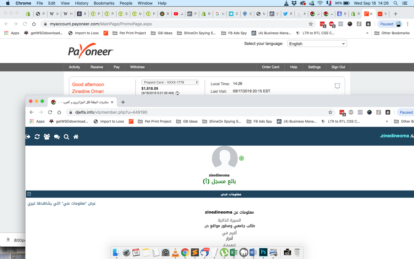Click the zinedineoma username link in forum header
414x259 pixels.
394,136
